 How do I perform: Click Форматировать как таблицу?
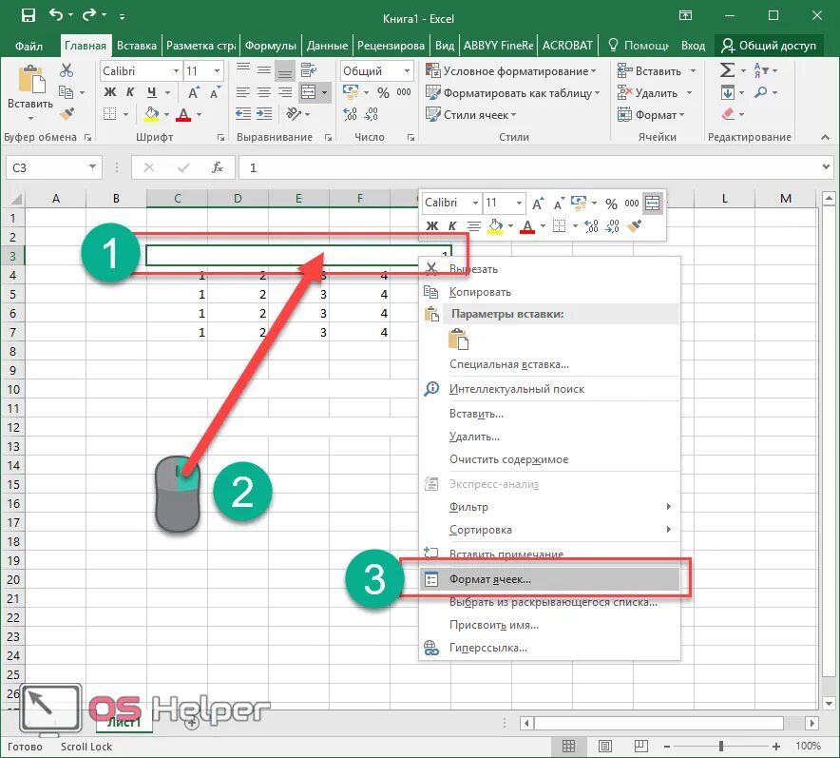point(513,93)
